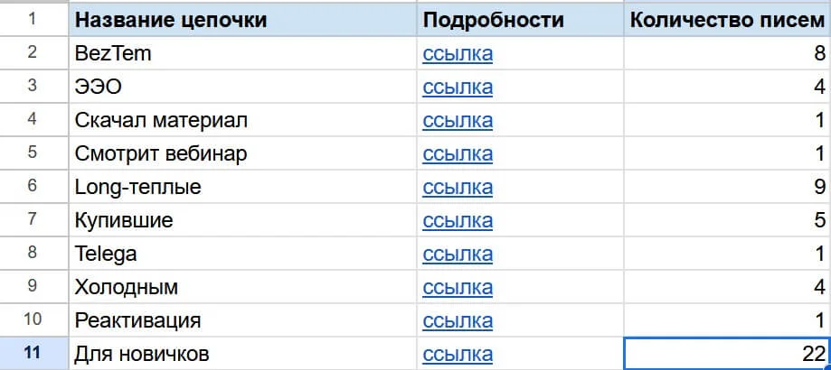The image size is (831, 370).
Task: Click the ссылка link in the ЭЭО row
Action: (458, 87)
